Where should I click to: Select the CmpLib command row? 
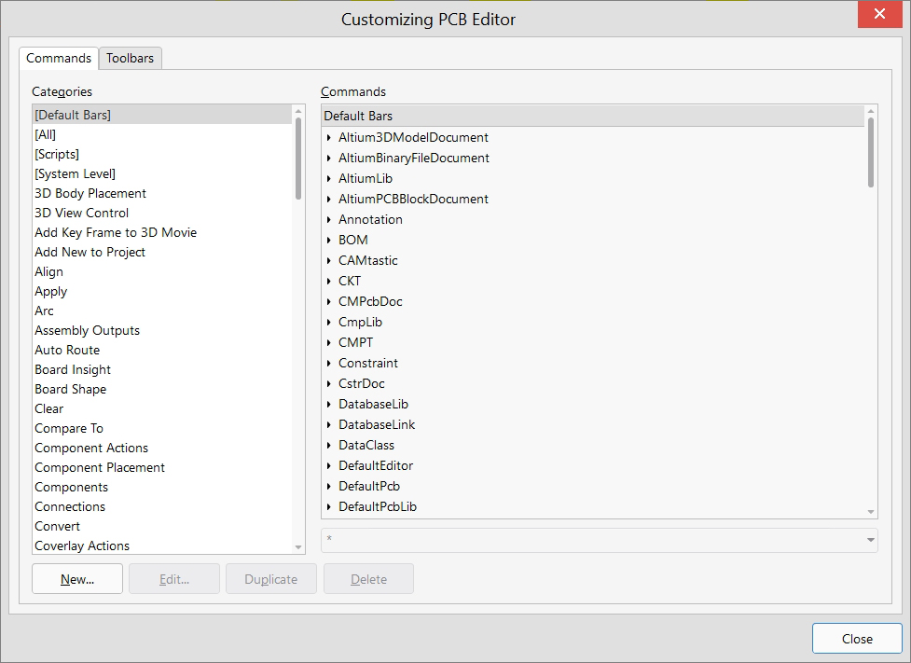click(x=593, y=322)
